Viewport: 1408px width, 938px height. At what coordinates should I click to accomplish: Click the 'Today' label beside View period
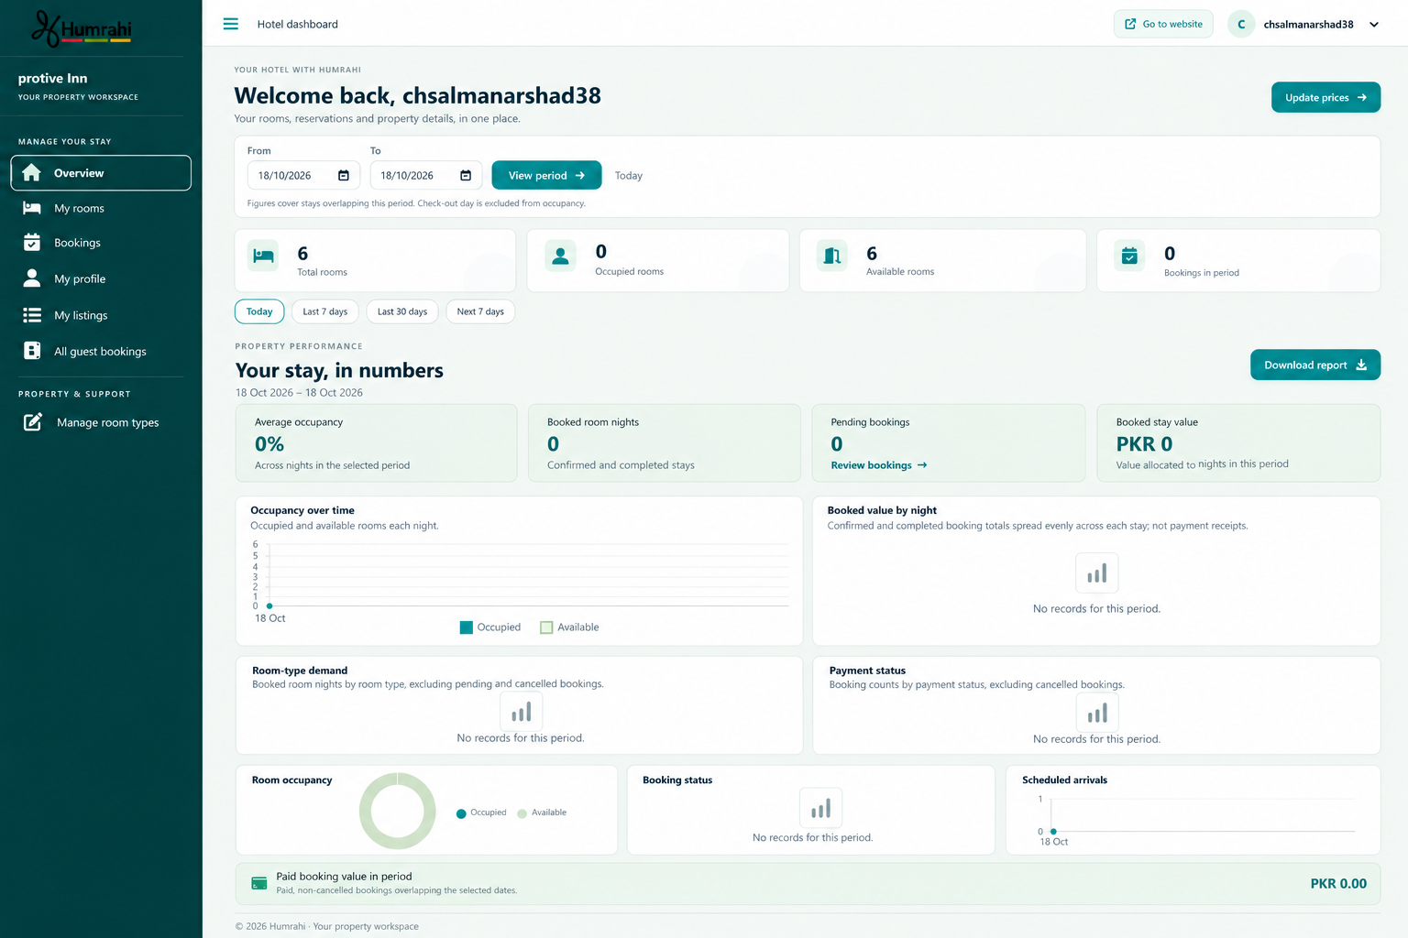(x=629, y=176)
